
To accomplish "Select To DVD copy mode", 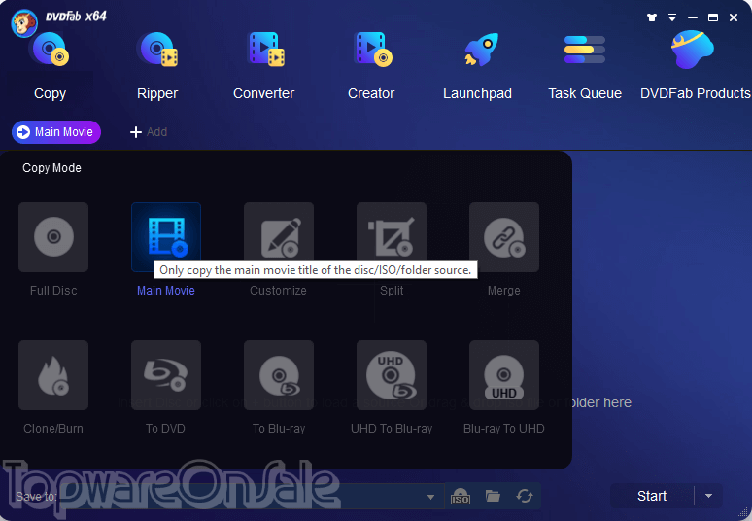I will point(166,375).
